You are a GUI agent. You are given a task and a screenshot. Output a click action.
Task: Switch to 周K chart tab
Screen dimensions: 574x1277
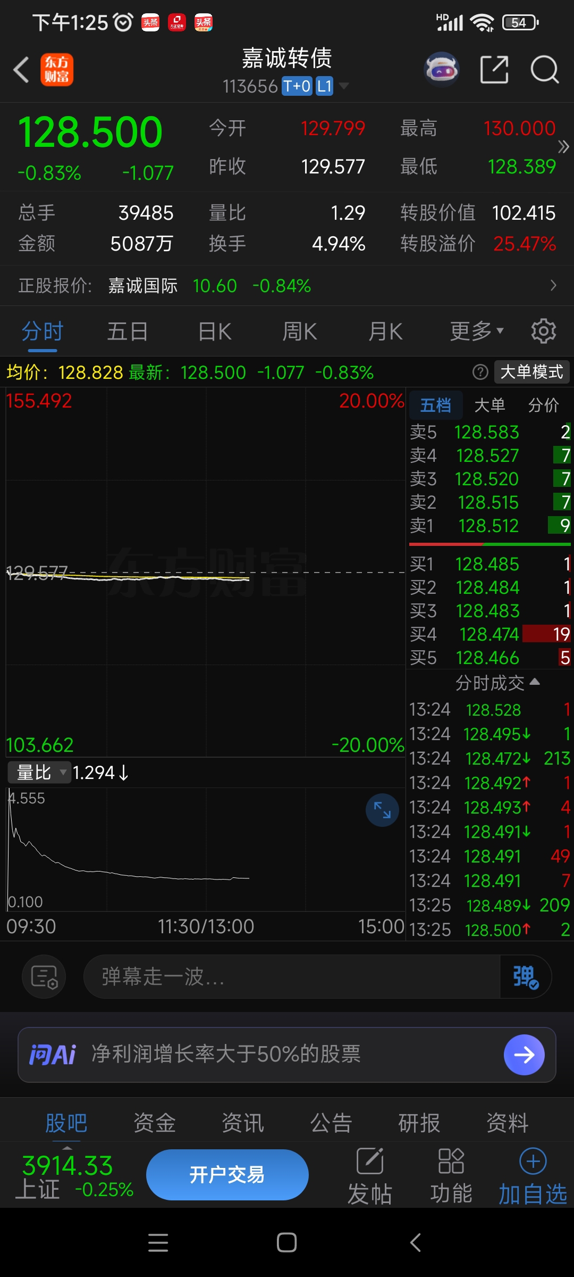[x=300, y=331]
